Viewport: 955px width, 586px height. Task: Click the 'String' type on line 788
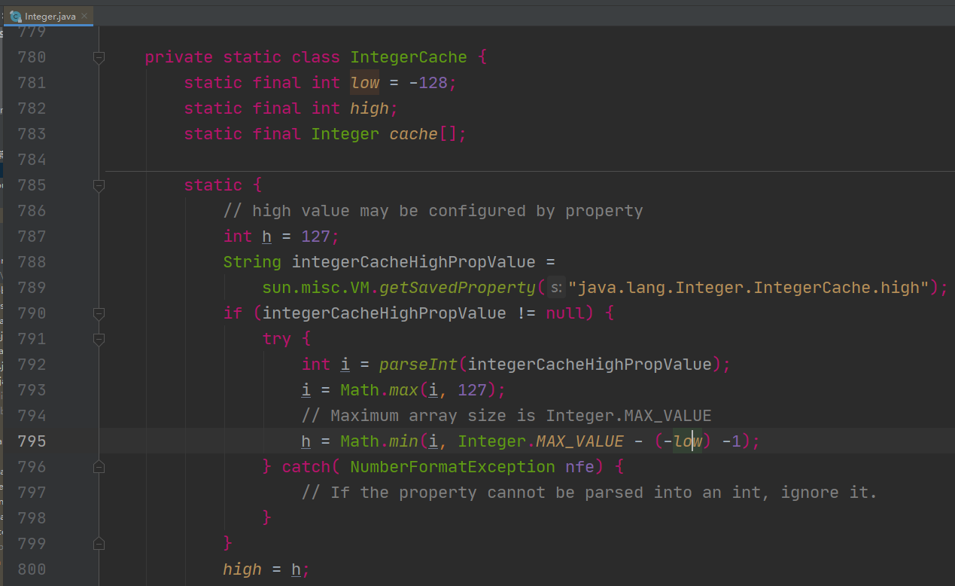coord(252,262)
